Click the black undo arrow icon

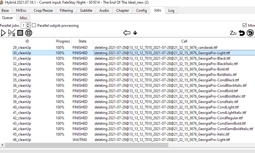(242, 33)
